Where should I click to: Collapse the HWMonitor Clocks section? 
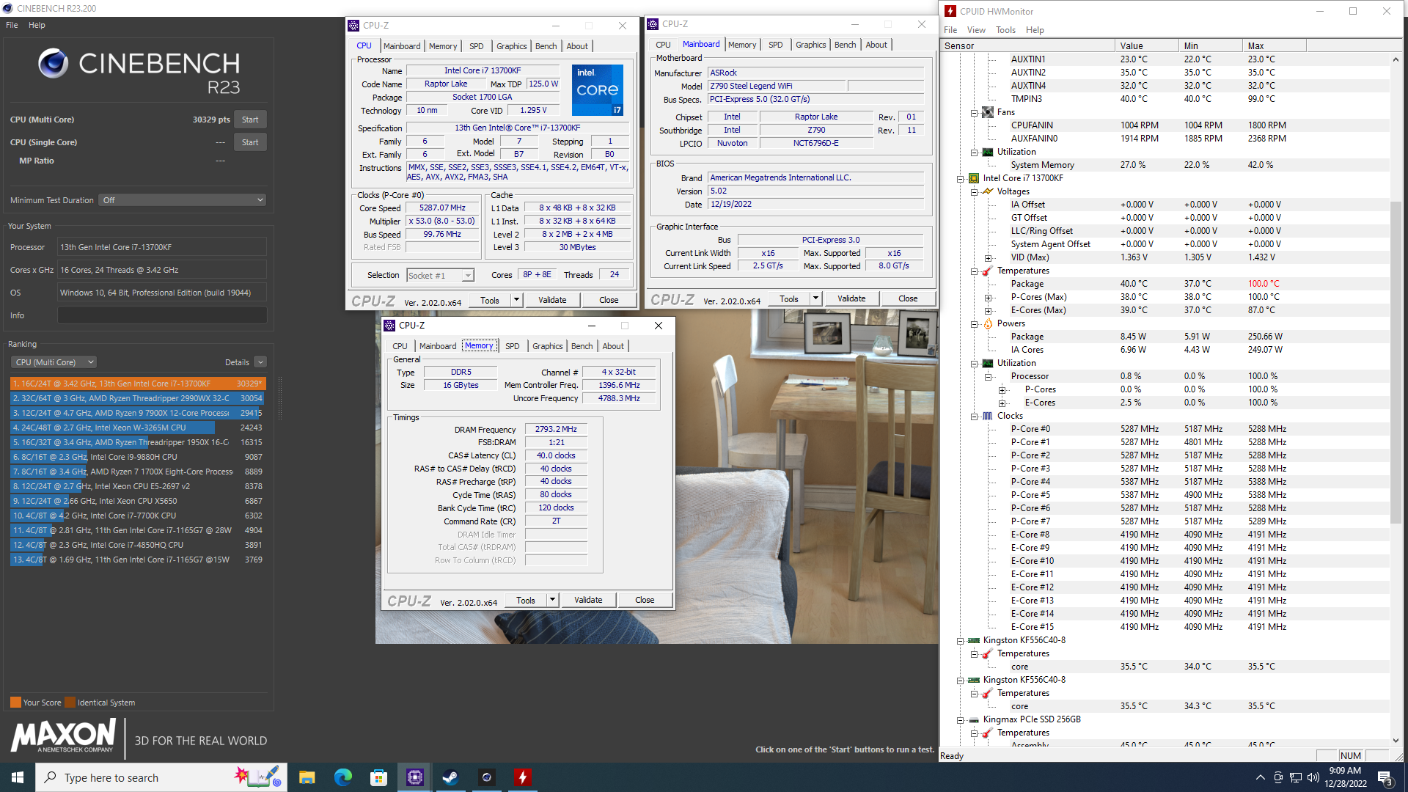coord(974,417)
